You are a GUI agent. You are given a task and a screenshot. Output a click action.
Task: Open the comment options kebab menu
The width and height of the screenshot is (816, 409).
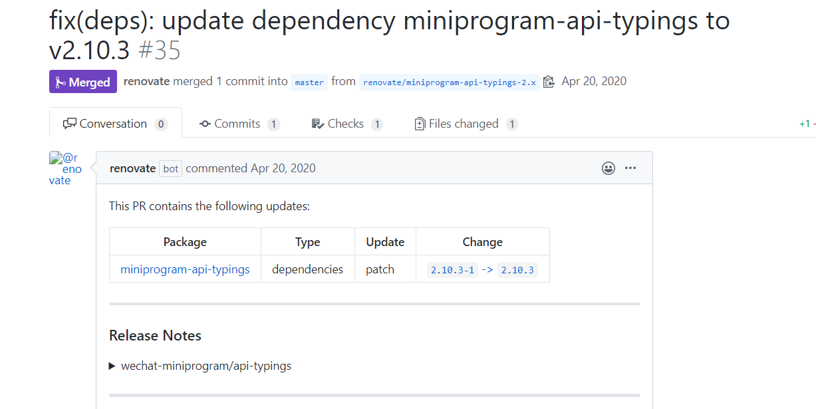coord(630,168)
